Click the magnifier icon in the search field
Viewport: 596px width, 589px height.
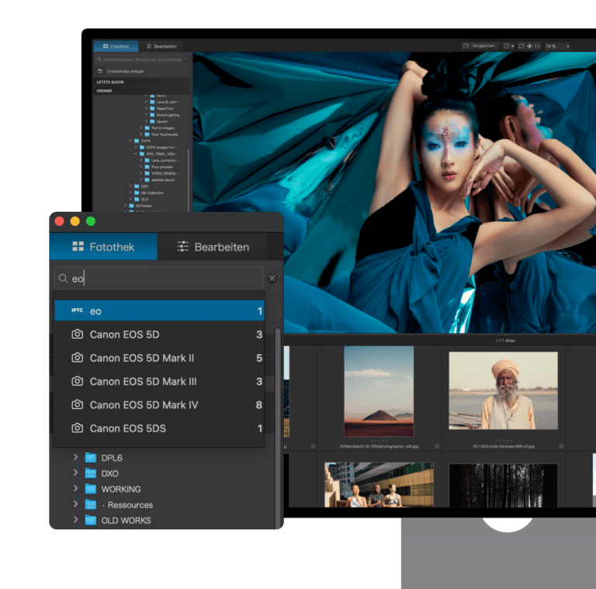click(x=63, y=278)
